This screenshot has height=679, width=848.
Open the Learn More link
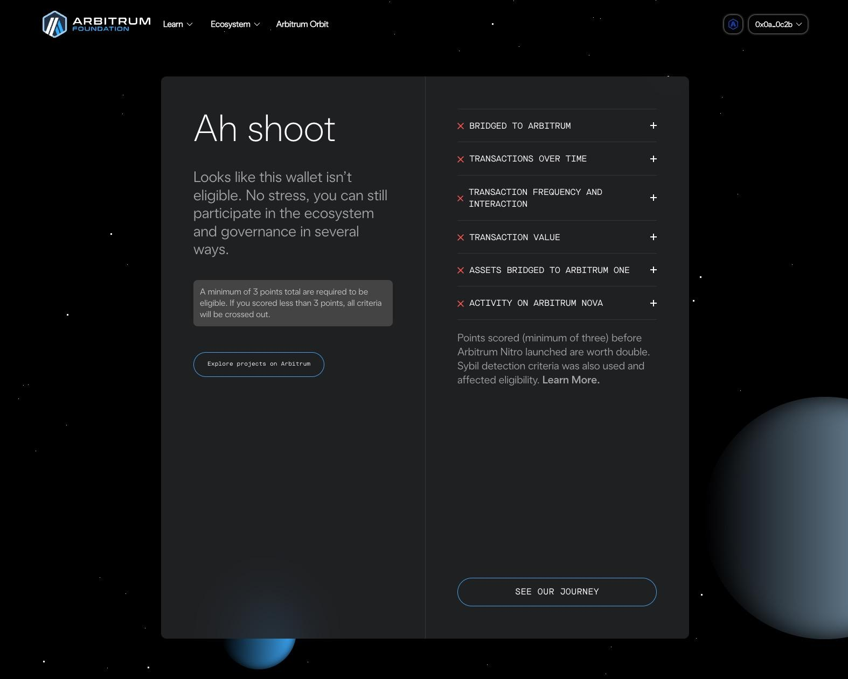point(571,380)
